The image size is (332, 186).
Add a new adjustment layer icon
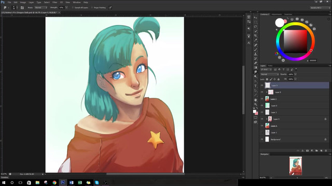point(312,151)
